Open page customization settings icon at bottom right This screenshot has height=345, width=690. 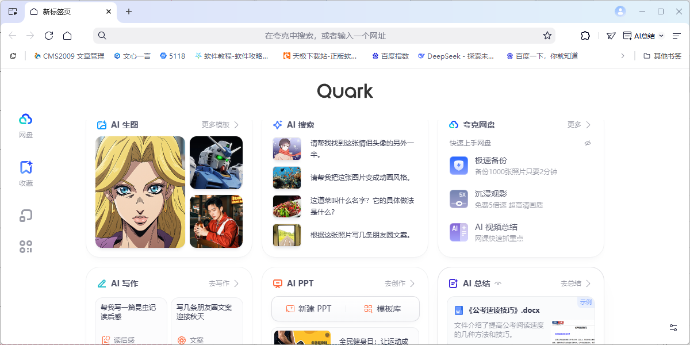click(673, 328)
